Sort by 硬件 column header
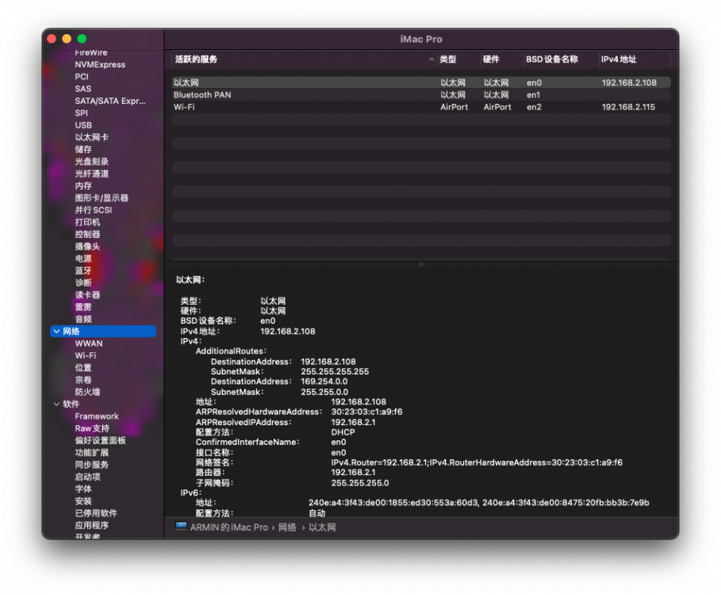 tap(491, 59)
